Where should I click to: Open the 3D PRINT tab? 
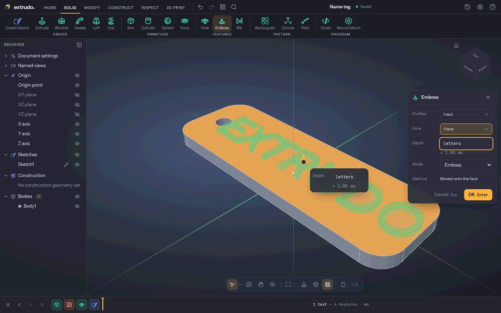tap(176, 8)
